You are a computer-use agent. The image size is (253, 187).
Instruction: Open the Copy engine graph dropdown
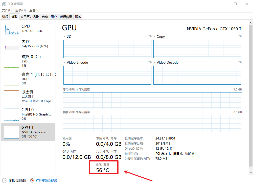(x=155, y=36)
